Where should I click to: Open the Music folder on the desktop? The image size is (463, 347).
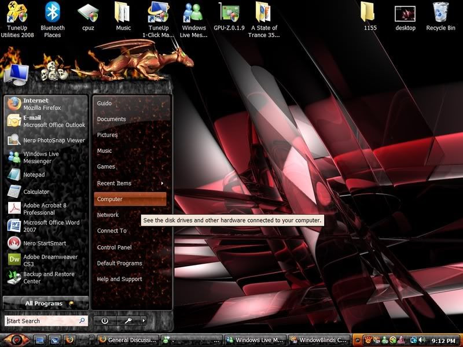(x=123, y=17)
